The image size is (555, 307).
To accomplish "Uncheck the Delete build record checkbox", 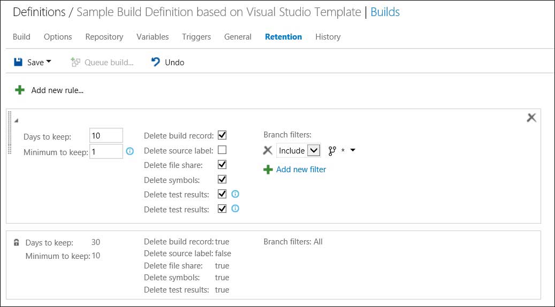I will pos(222,135).
